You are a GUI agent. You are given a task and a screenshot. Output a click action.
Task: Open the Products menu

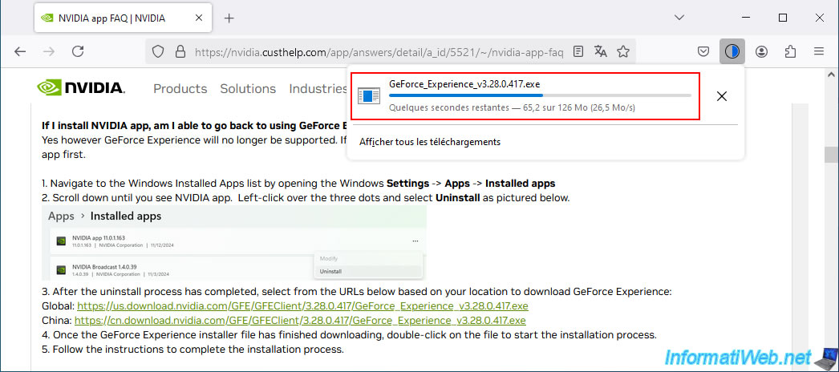point(180,89)
